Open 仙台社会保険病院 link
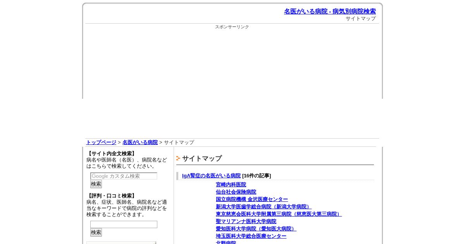This screenshot has height=244, width=465. coord(236,192)
